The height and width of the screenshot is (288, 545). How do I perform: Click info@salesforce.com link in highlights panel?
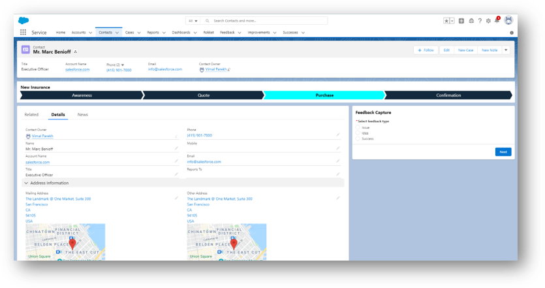pyautogui.click(x=164, y=69)
